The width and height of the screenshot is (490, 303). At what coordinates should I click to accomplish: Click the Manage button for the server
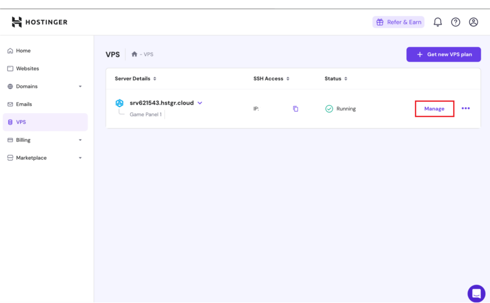(434, 108)
